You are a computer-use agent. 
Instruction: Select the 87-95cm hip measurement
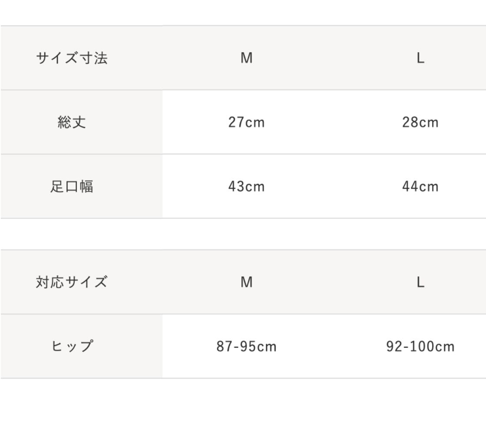[246, 347]
